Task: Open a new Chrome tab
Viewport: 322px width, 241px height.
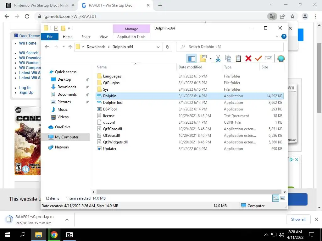Action: pos(160,6)
